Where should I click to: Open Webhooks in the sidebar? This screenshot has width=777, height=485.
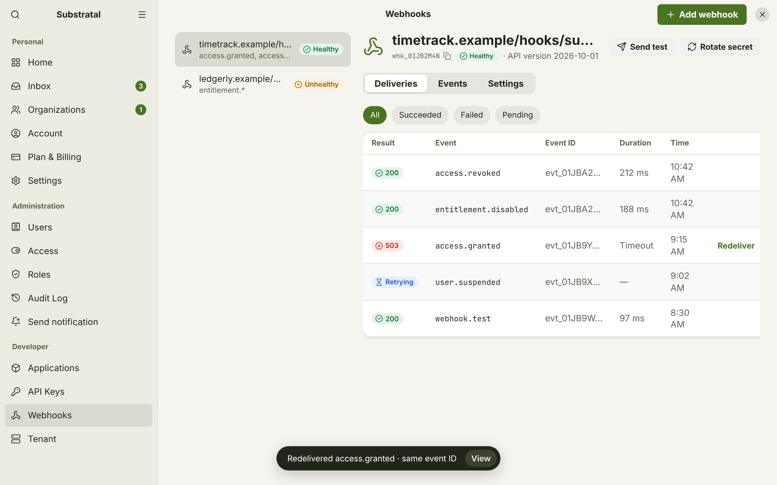(x=79, y=415)
